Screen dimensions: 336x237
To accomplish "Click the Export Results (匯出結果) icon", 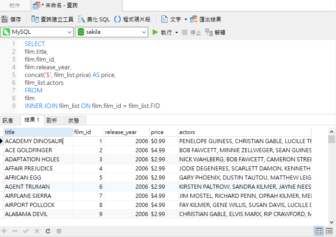I will [x=206, y=19].
